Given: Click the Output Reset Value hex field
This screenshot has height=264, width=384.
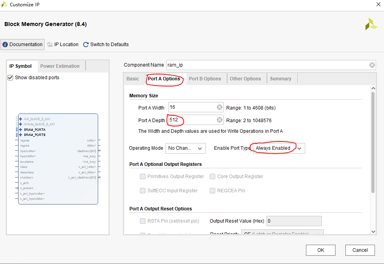Looking at the screenshot, I should [x=294, y=221].
